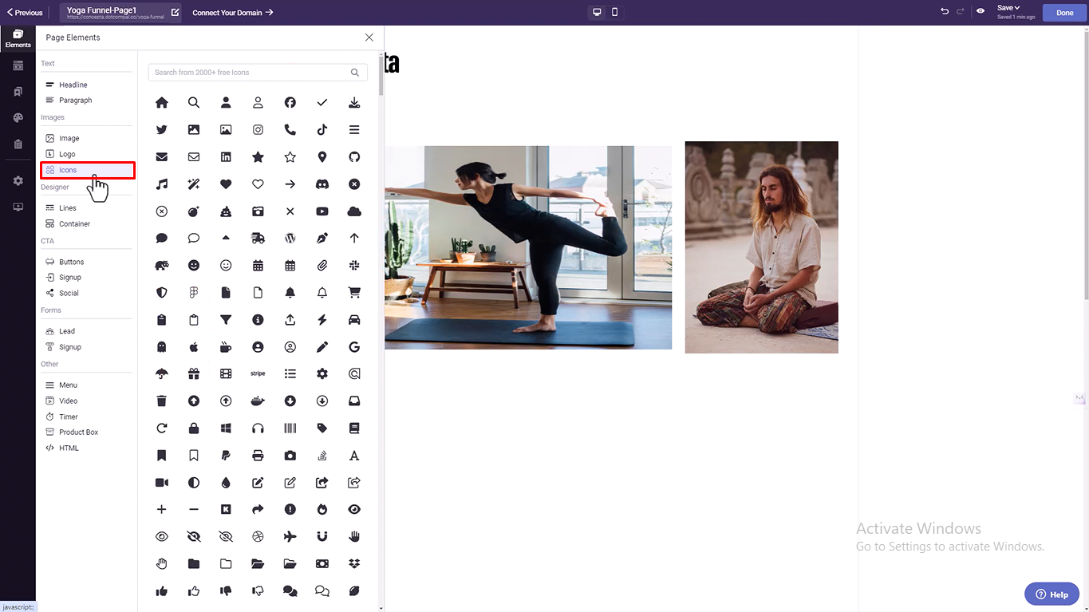The width and height of the screenshot is (1089, 612).
Task: Pick the airplane icon
Action: click(290, 536)
